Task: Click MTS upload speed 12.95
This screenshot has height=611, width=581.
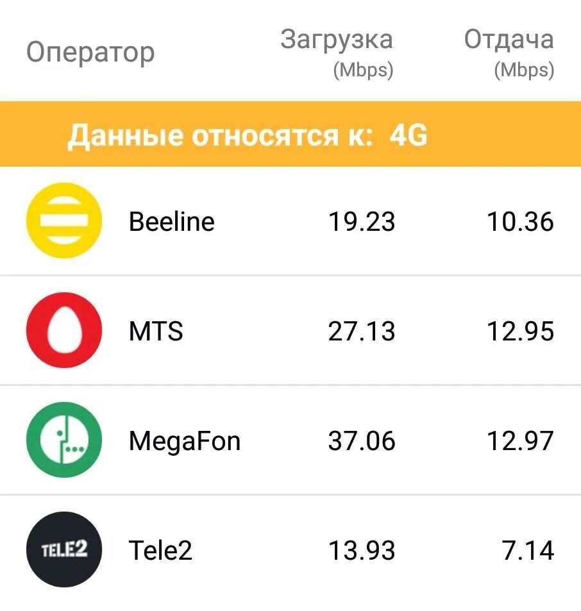Action: [x=520, y=331]
